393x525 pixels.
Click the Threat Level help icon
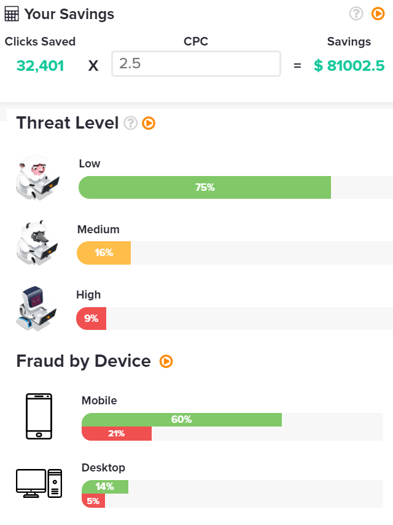[130, 123]
